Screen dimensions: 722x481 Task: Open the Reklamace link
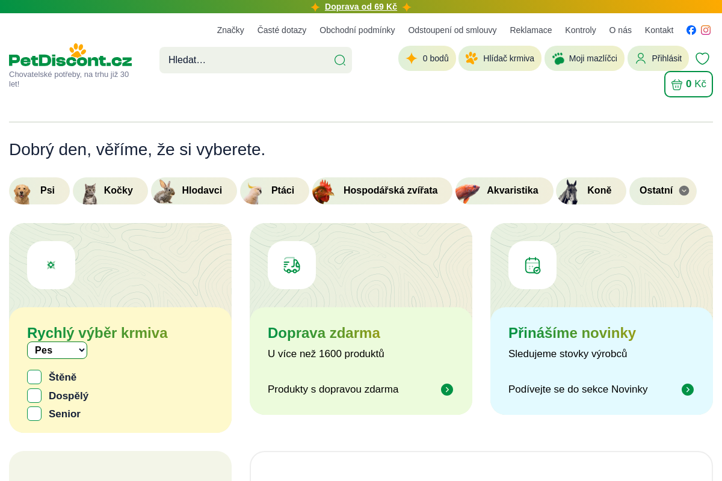[531, 30]
